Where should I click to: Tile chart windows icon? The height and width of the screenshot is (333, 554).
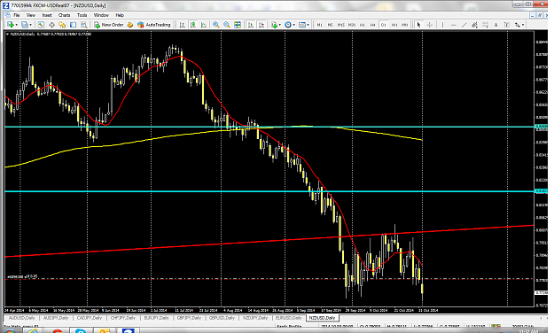238,25
